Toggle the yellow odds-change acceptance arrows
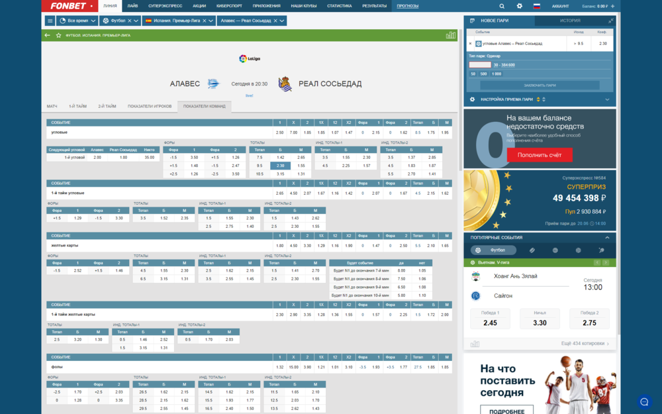Screen dimensions: 662x414 coord(538,100)
